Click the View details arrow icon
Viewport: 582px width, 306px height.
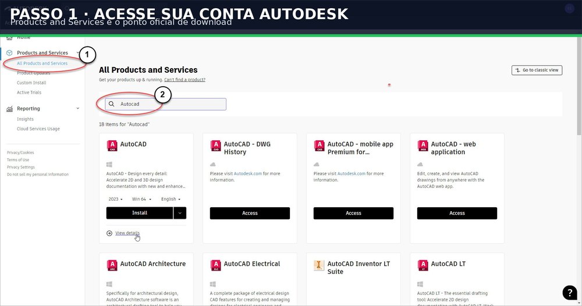pos(109,233)
